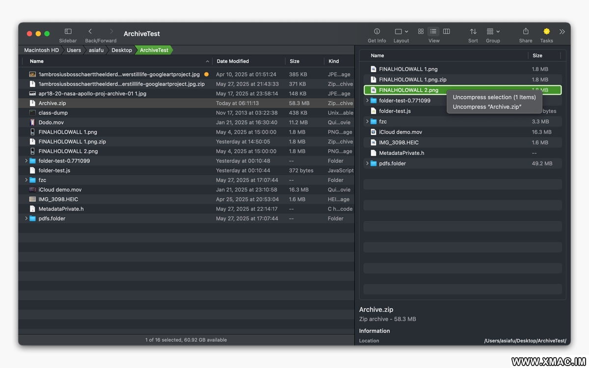Open the Layout dropdown
Image resolution: width=589 pixels, height=368 pixels.
tap(401, 31)
